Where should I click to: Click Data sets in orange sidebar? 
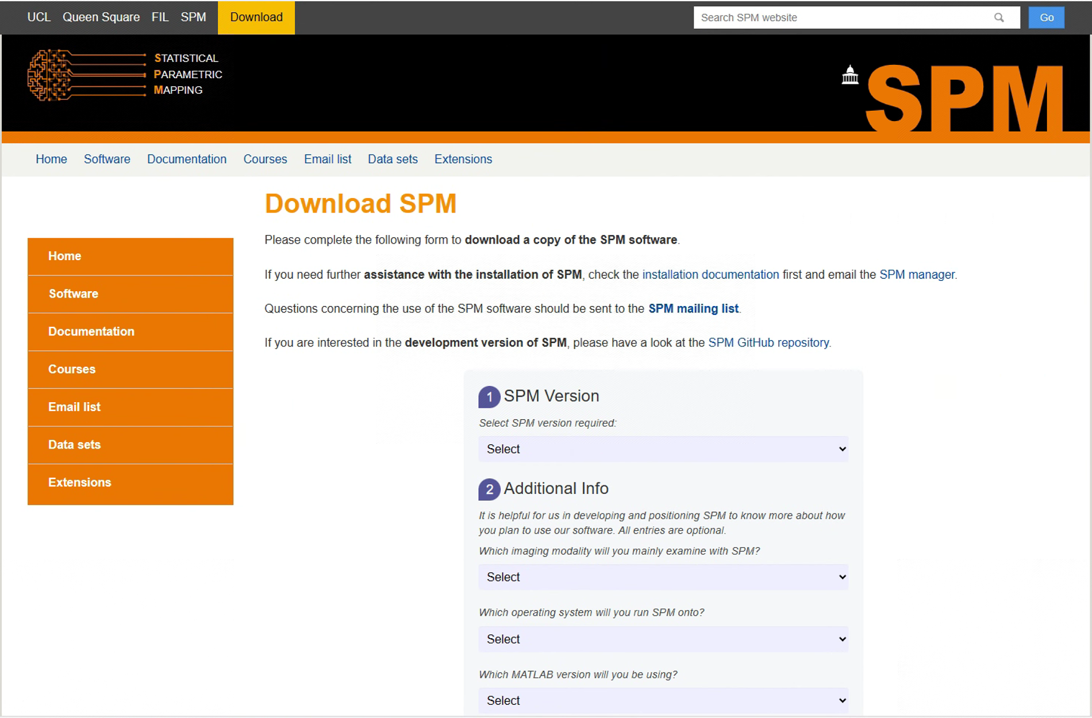tap(130, 445)
